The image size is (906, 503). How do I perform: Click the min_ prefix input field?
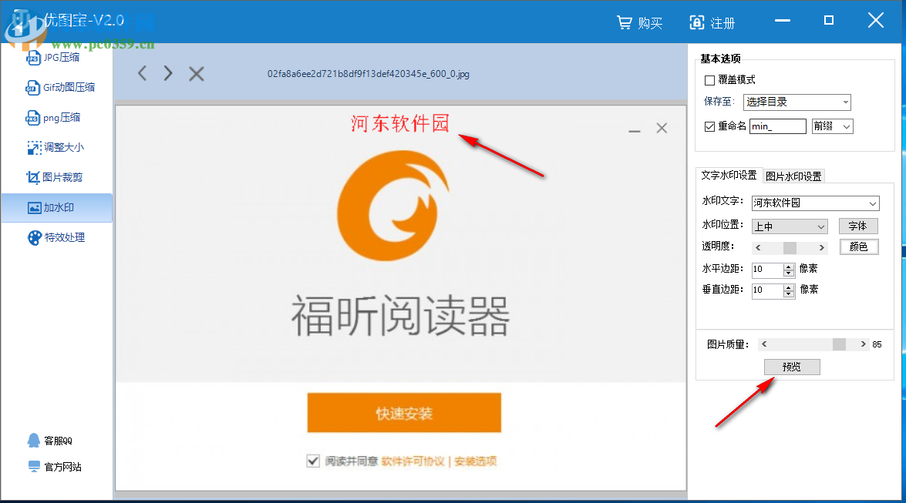tap(777, 126)
